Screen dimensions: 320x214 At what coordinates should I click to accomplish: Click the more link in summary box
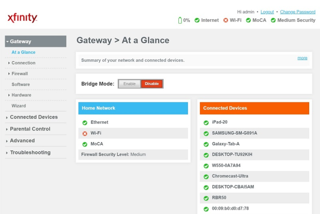302,58
